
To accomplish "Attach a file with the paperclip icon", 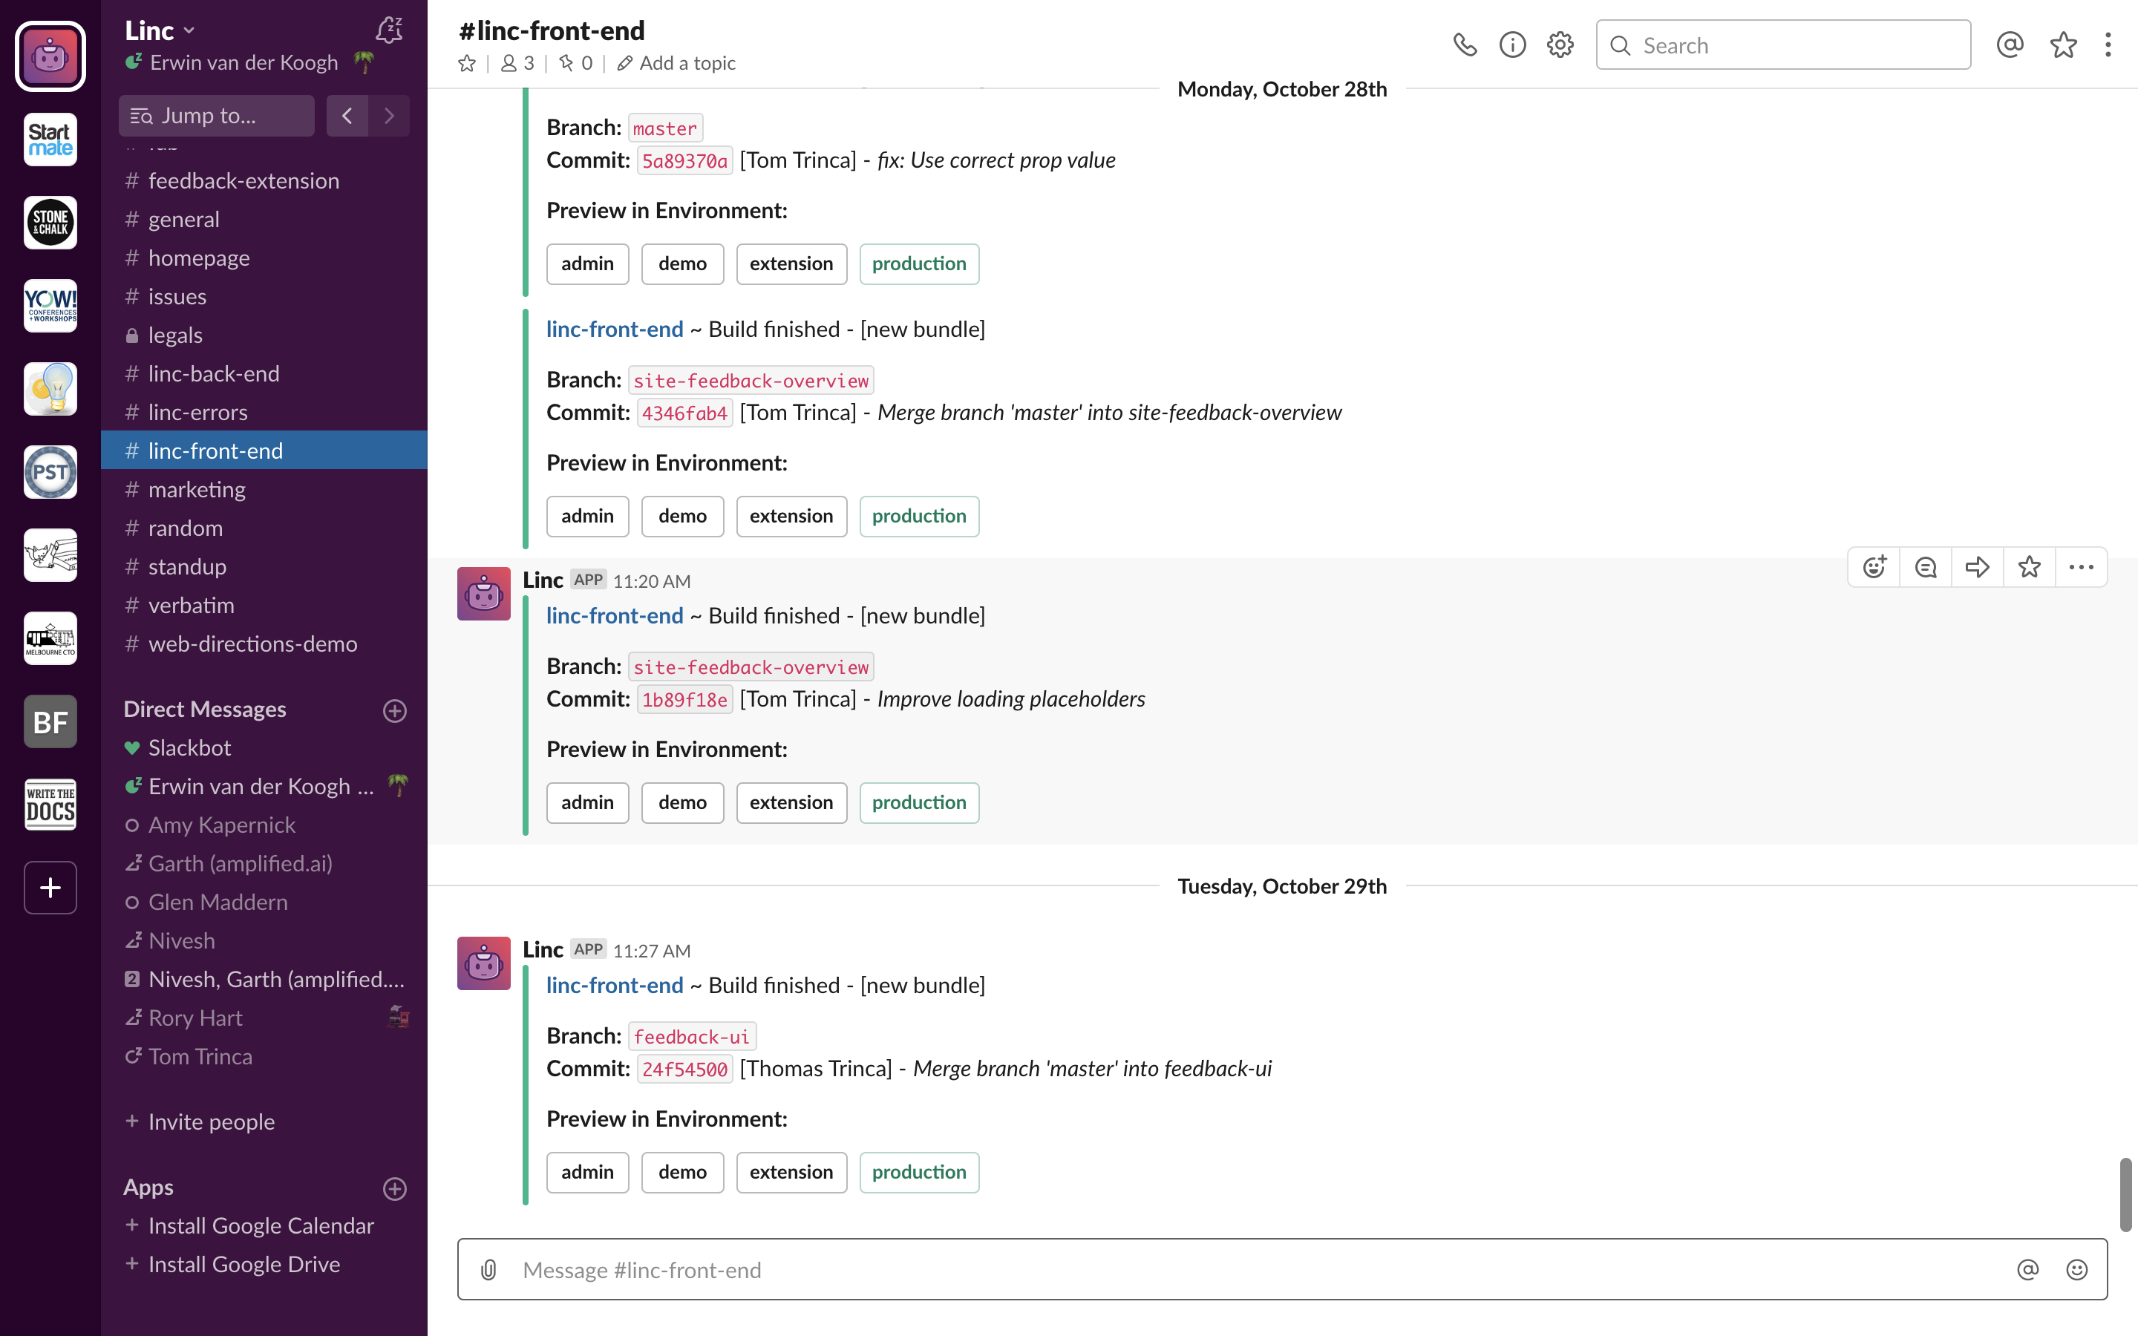I will point(488,1270).
